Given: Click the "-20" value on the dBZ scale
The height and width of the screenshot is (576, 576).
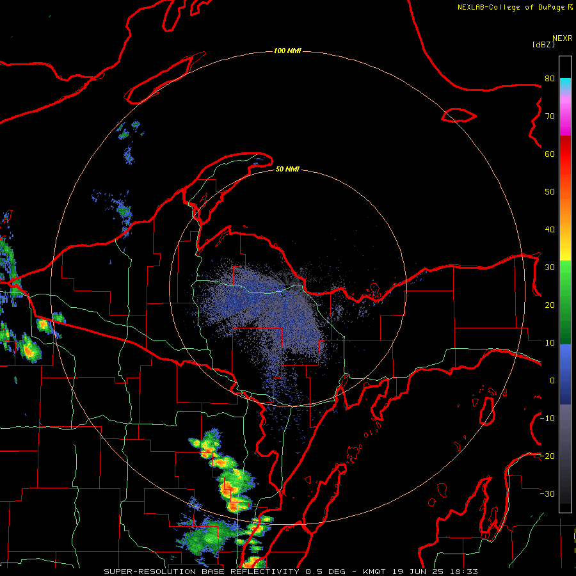Looking at the screenshot, I should point(547,456).
